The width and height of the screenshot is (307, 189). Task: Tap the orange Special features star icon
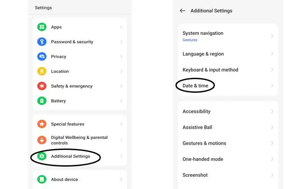pos(42,124)
